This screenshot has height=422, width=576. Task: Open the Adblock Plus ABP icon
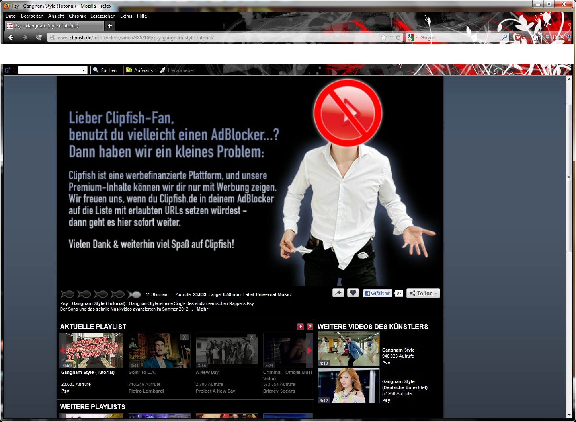pos(518,37)
